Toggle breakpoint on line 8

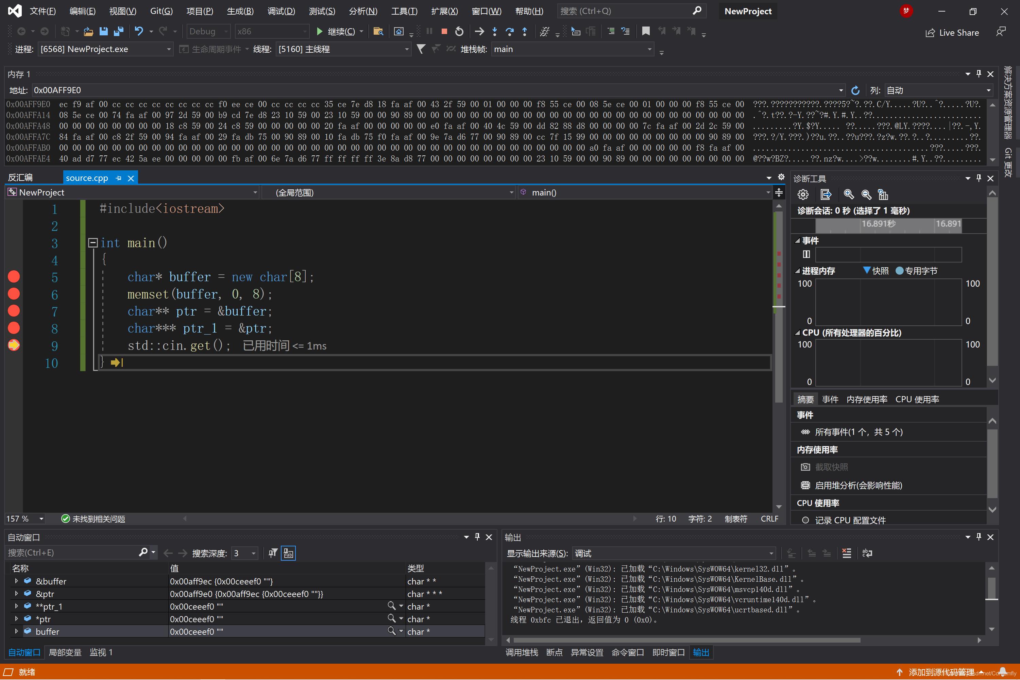coord(14,328)
